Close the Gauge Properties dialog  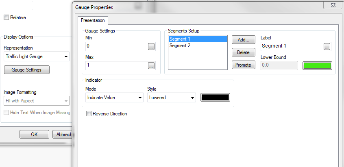337,5
